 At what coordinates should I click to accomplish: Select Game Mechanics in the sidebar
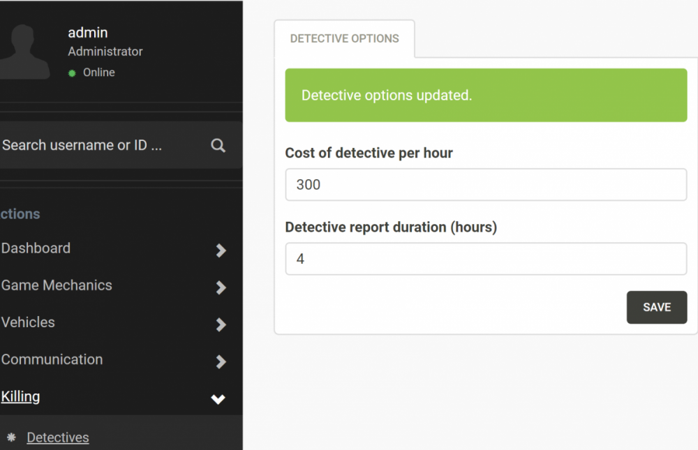57,285
